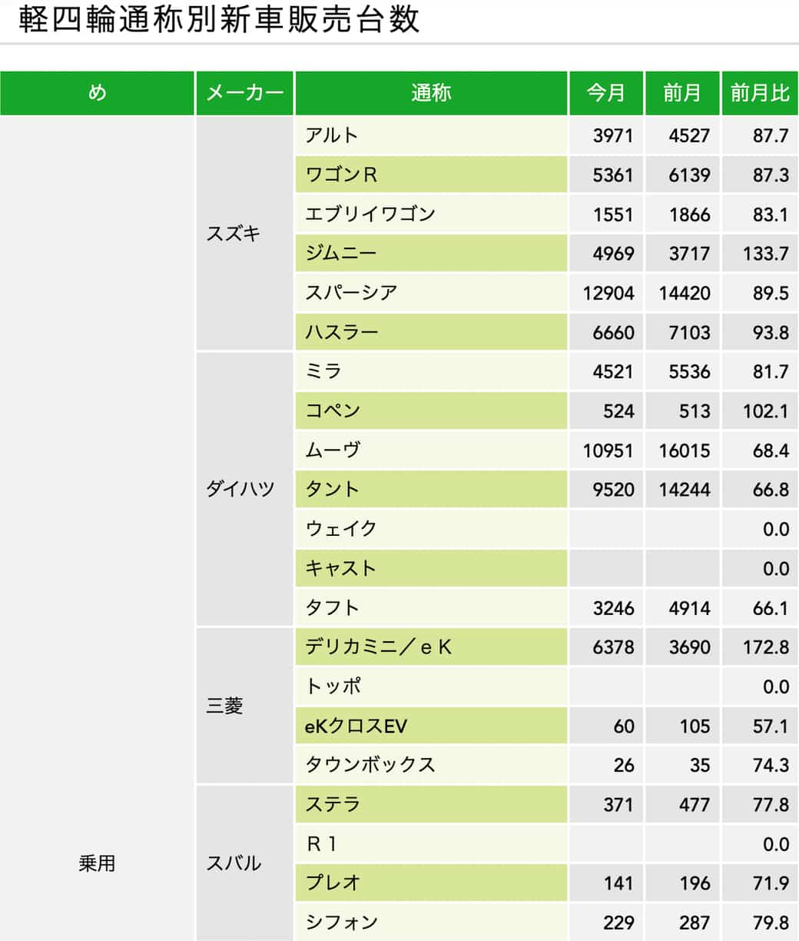This screenshot has width=799, height=941.
Task: Click the 今月 column header
Action: (x=606, y=93)
